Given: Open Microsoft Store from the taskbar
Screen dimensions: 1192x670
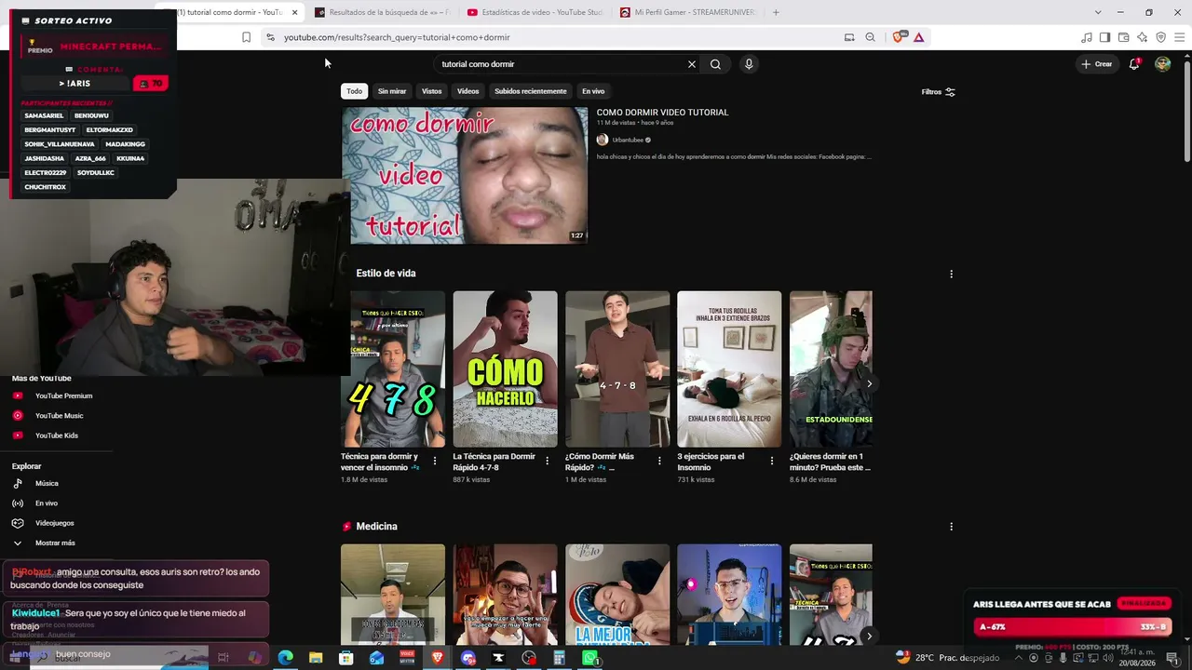Looking at the screenshot, I should 346,658.
